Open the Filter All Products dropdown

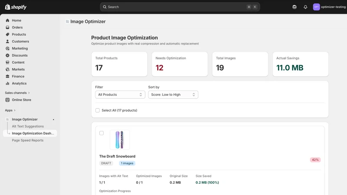120,94
